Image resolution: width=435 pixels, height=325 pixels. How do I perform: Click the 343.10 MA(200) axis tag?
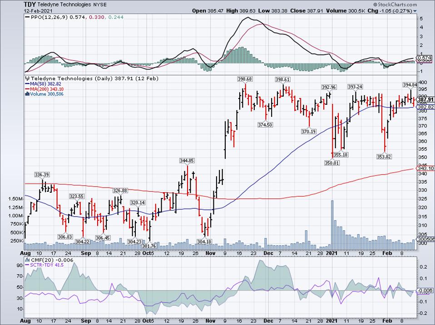coord(425,168)
